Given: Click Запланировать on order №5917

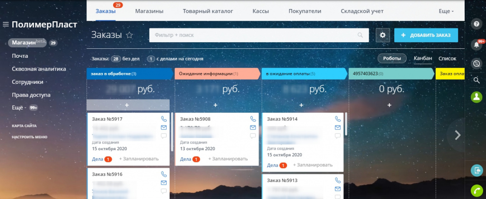Looking at the screenshot, I should [139, 159].
